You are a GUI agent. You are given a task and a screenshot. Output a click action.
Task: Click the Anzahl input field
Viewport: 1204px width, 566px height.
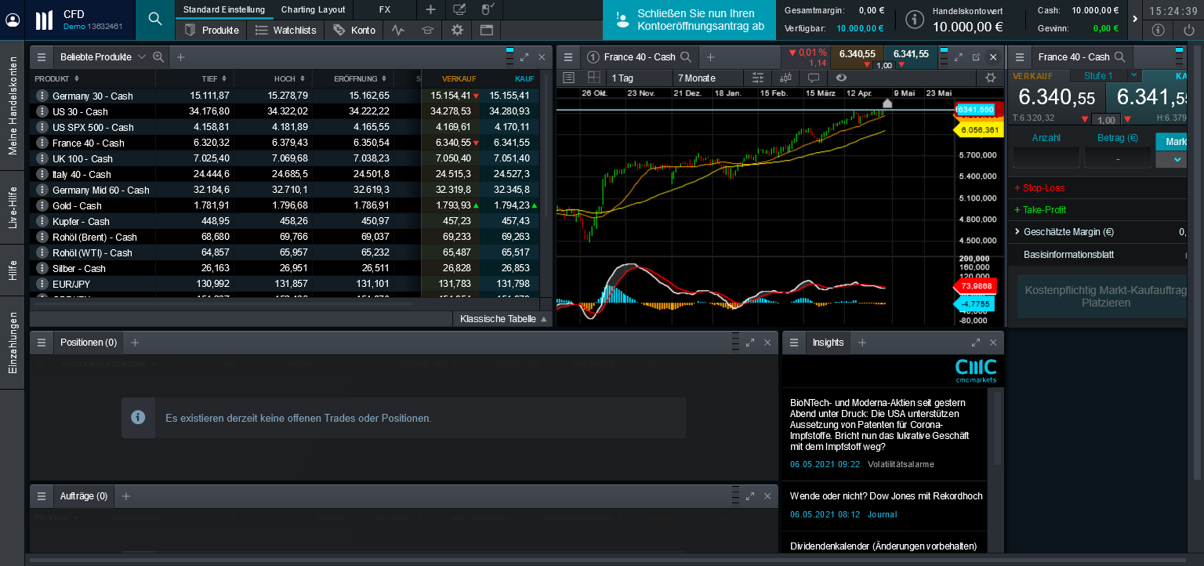(1046, 158)
